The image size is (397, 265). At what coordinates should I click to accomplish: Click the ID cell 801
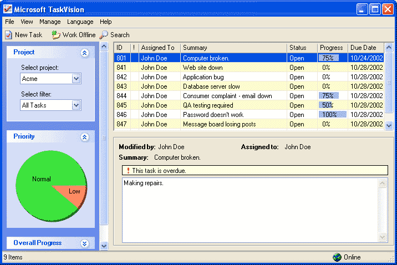tap(121, 58)
